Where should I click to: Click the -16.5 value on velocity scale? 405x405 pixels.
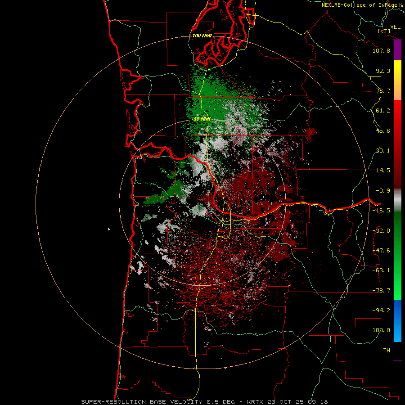pyautogui.click(x=381, y=211)
